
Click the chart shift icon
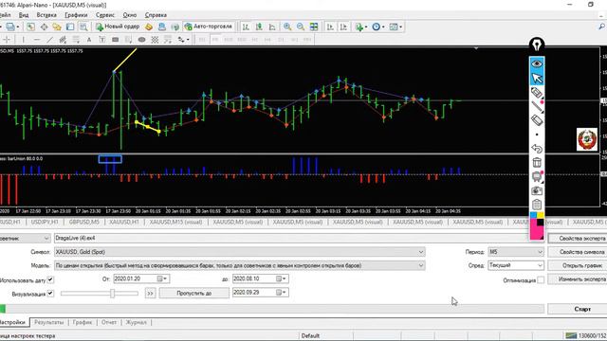tap(343, 27)
